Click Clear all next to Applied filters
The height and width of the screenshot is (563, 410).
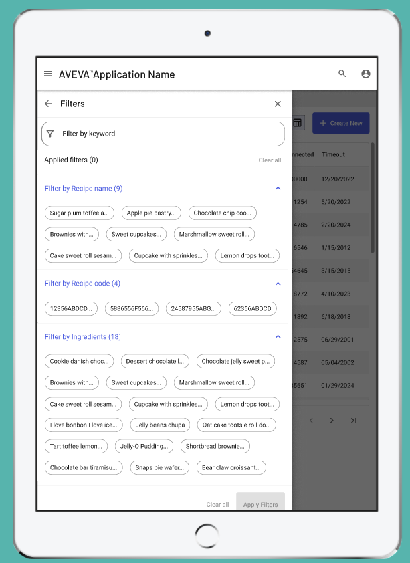coord(270,160)
